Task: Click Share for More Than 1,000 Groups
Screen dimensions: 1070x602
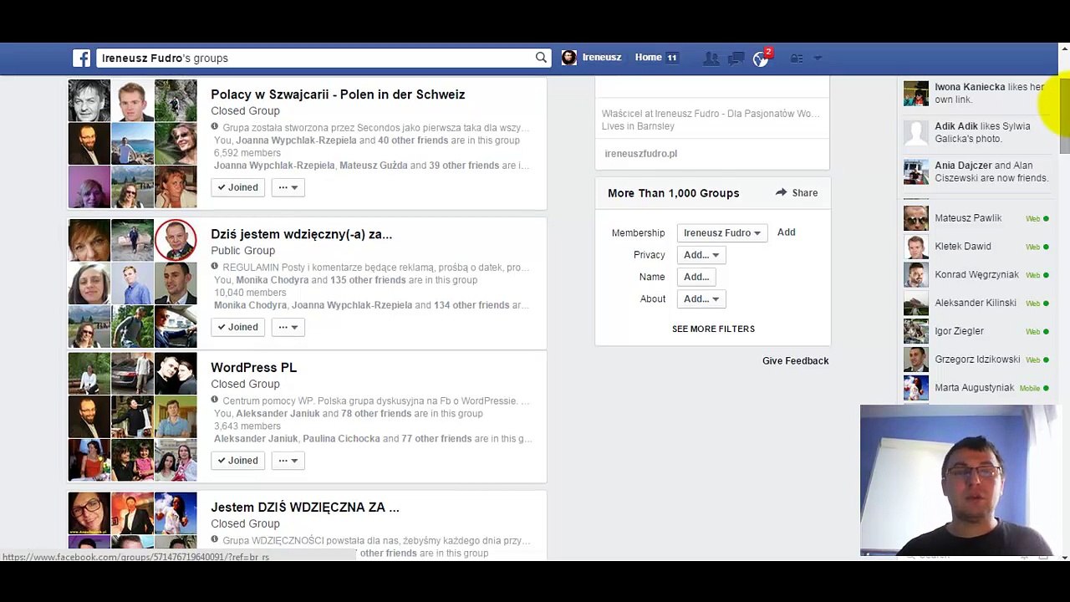Action: 796,193
